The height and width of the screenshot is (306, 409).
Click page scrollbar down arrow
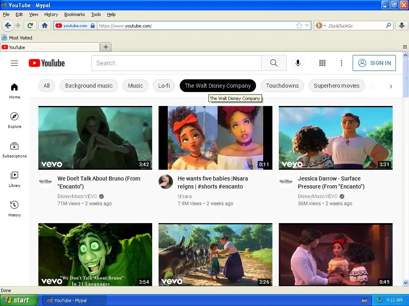coord(405,282)
